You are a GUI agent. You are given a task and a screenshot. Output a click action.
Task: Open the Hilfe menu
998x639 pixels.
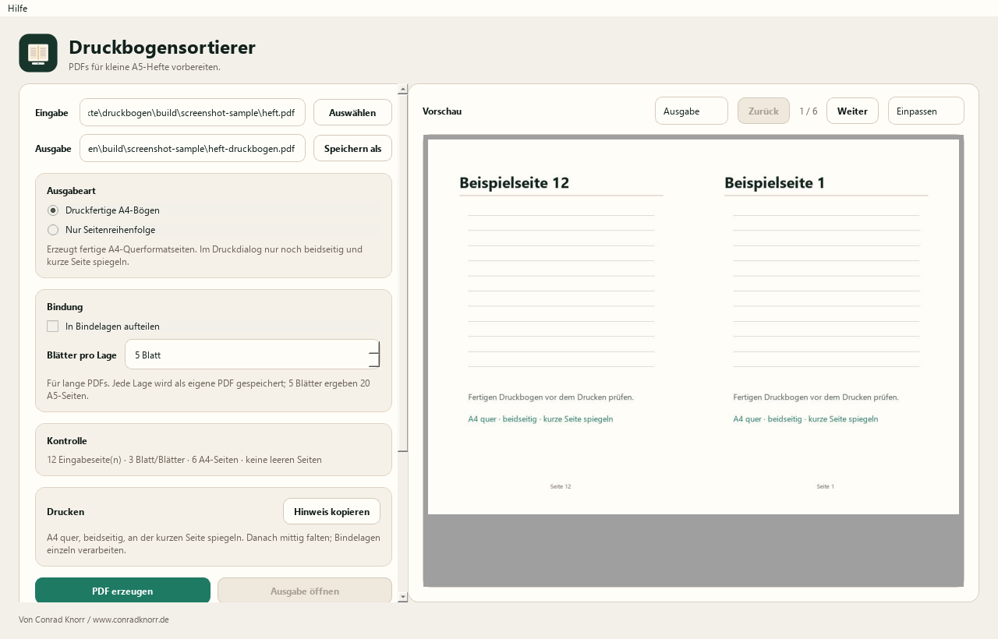[x=17, y=8]
